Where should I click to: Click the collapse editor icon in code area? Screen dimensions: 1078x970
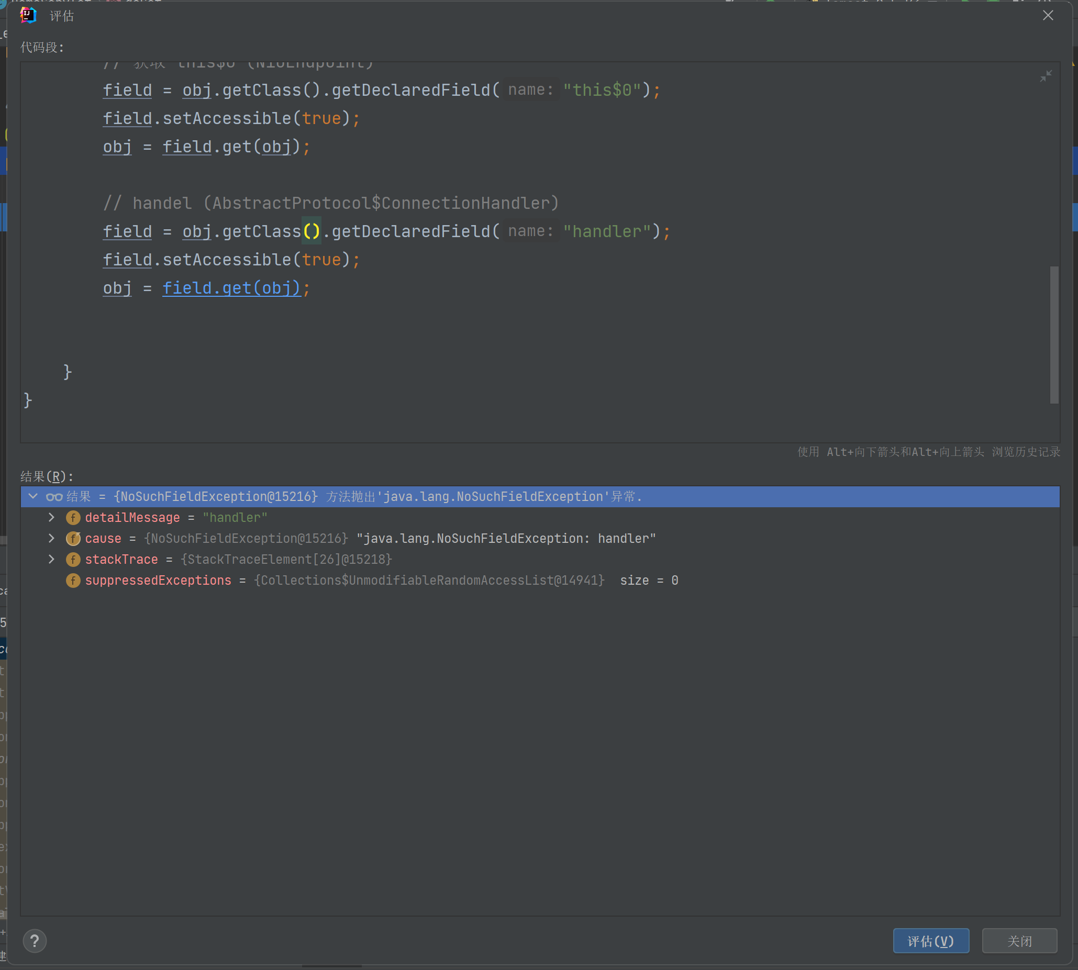pyautogui.click(x=1046, y=76)
